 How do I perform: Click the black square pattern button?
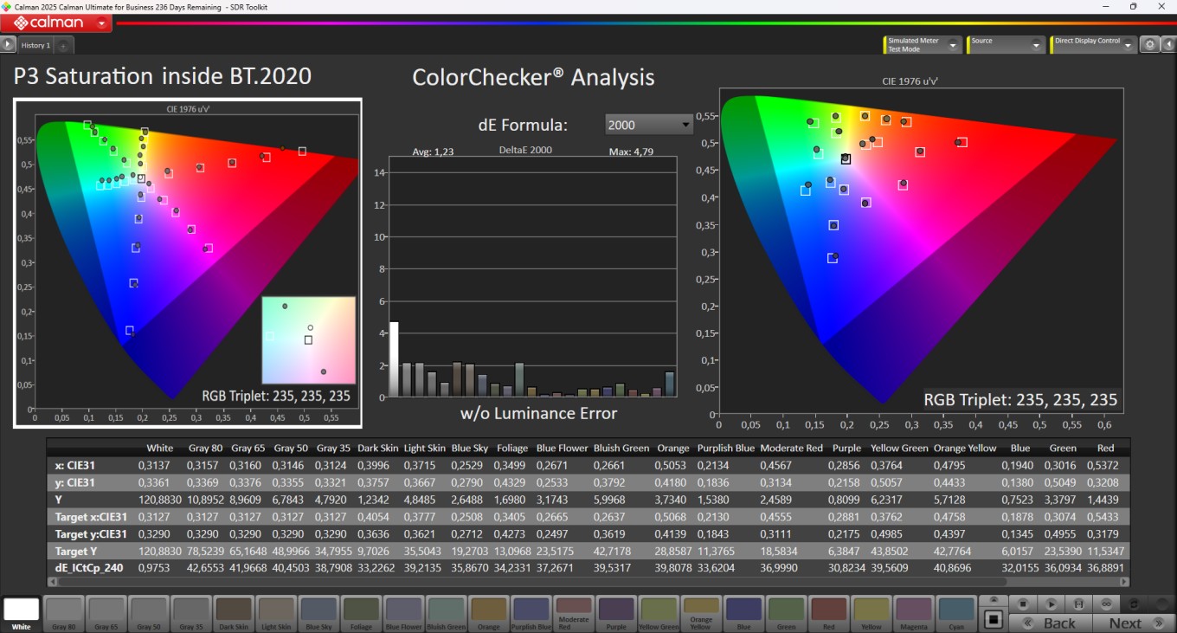994,619
